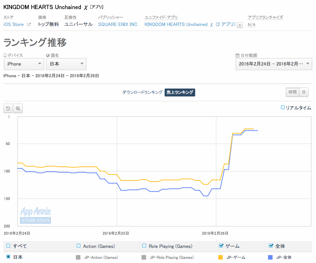This screenshot has height=263, width=316.
Task: Click the end of the yellow JP-ゲーム line
Action: pos(253,129)
